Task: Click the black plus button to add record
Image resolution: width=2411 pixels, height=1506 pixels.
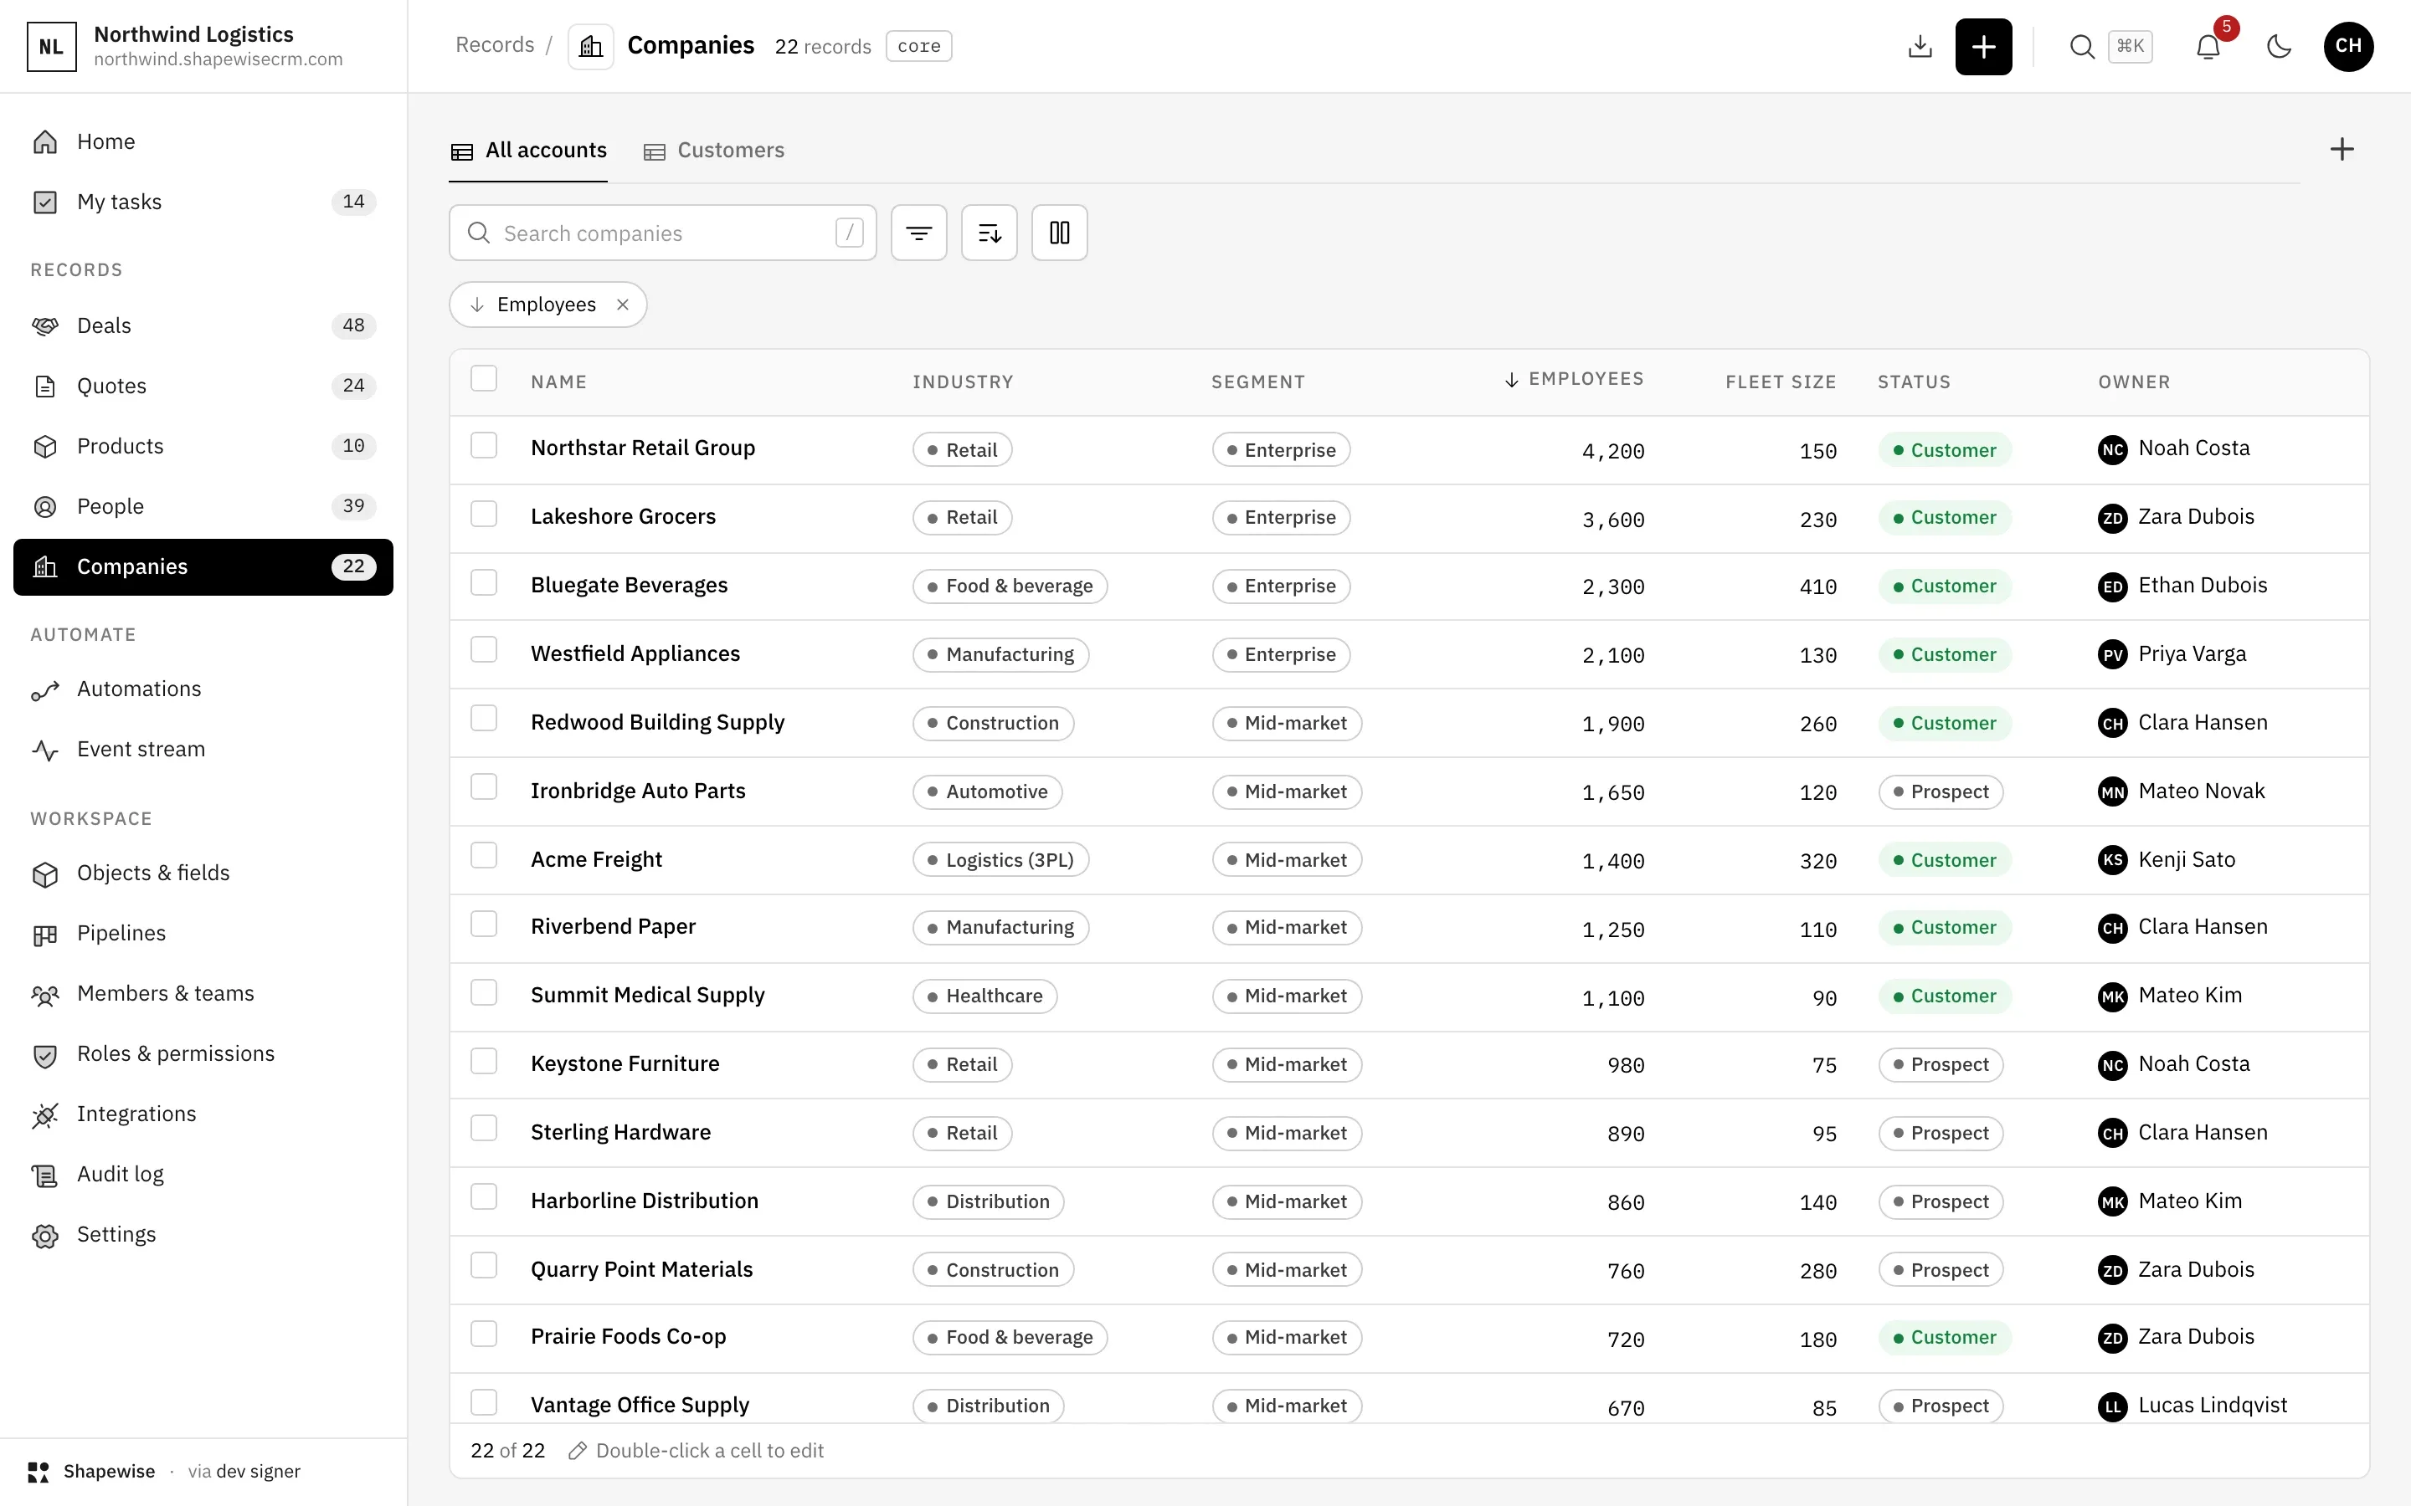Action: coord(1982,46)
